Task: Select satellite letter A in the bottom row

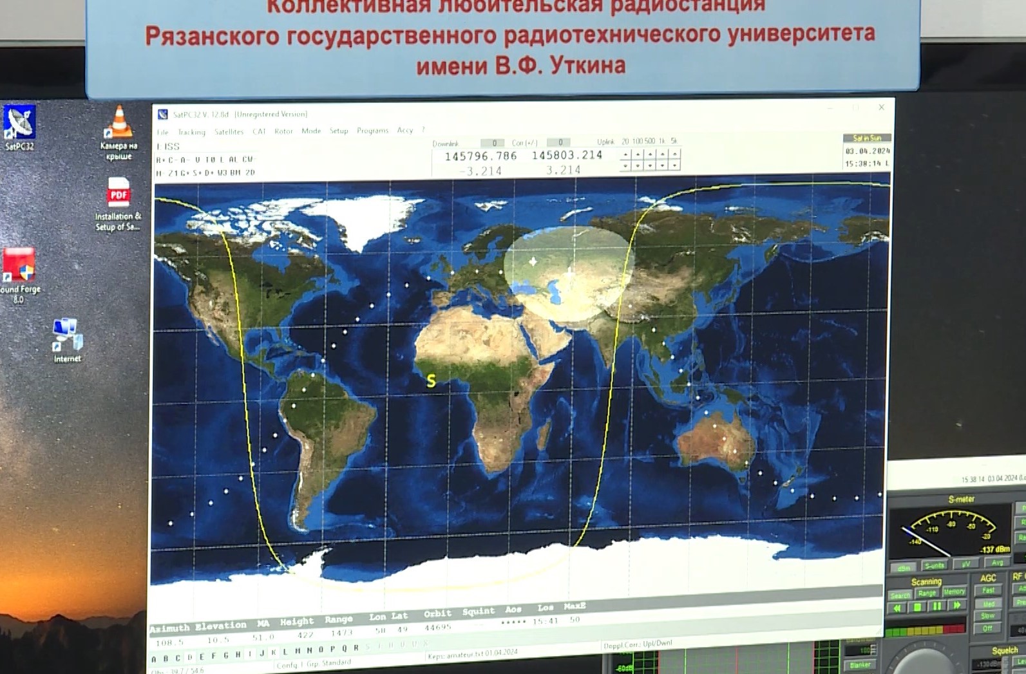Action: click(x=154, y=659)
